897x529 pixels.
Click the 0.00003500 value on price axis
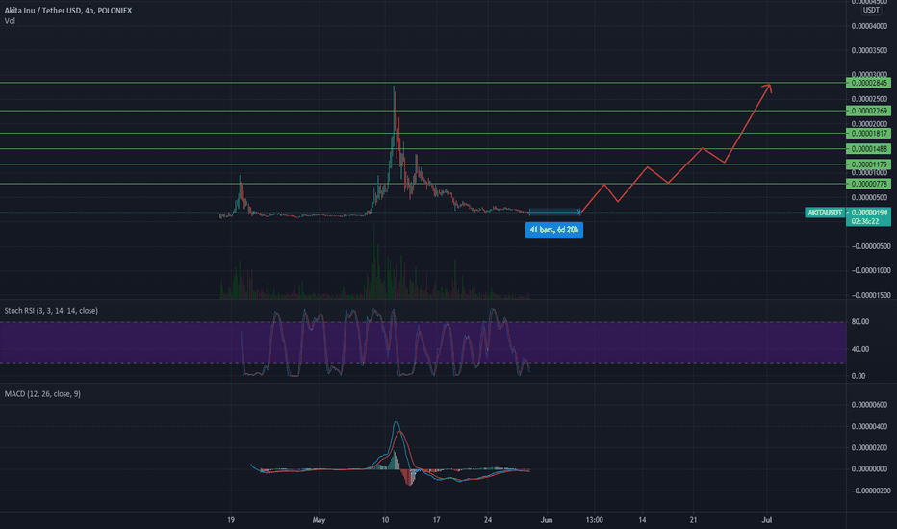point(871,50)
